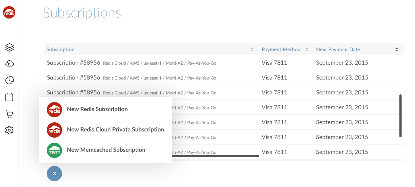The width and height of the screenshot is (415, 187).
Task: Choose New Memcached Subscription
Action: click(x=106, y=150)
